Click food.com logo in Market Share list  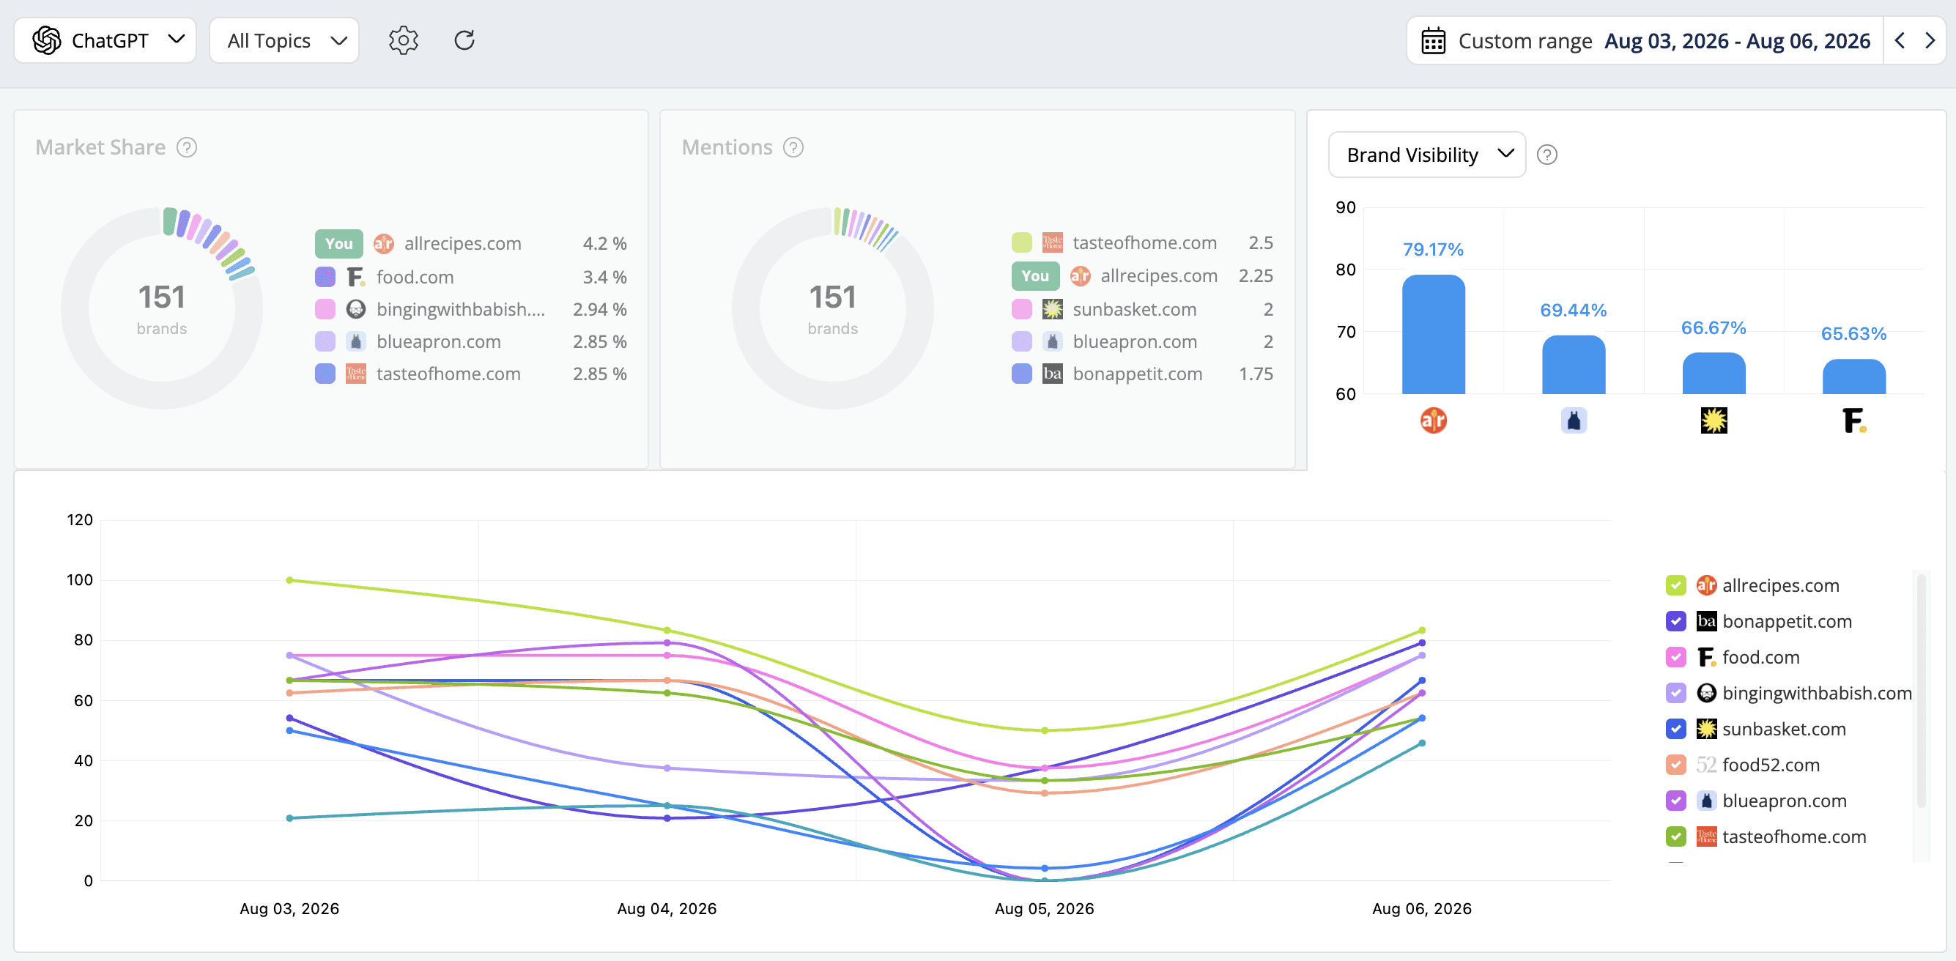356,277
